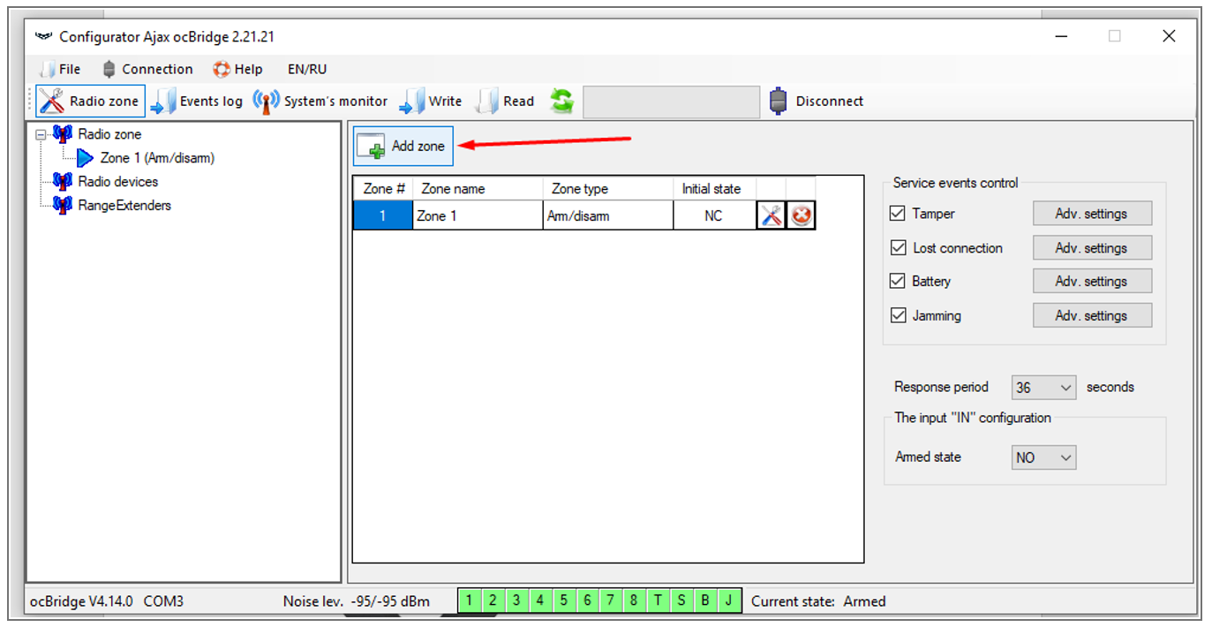Click the T tamper status indicator
The image size is (1212, 627).
658,601
